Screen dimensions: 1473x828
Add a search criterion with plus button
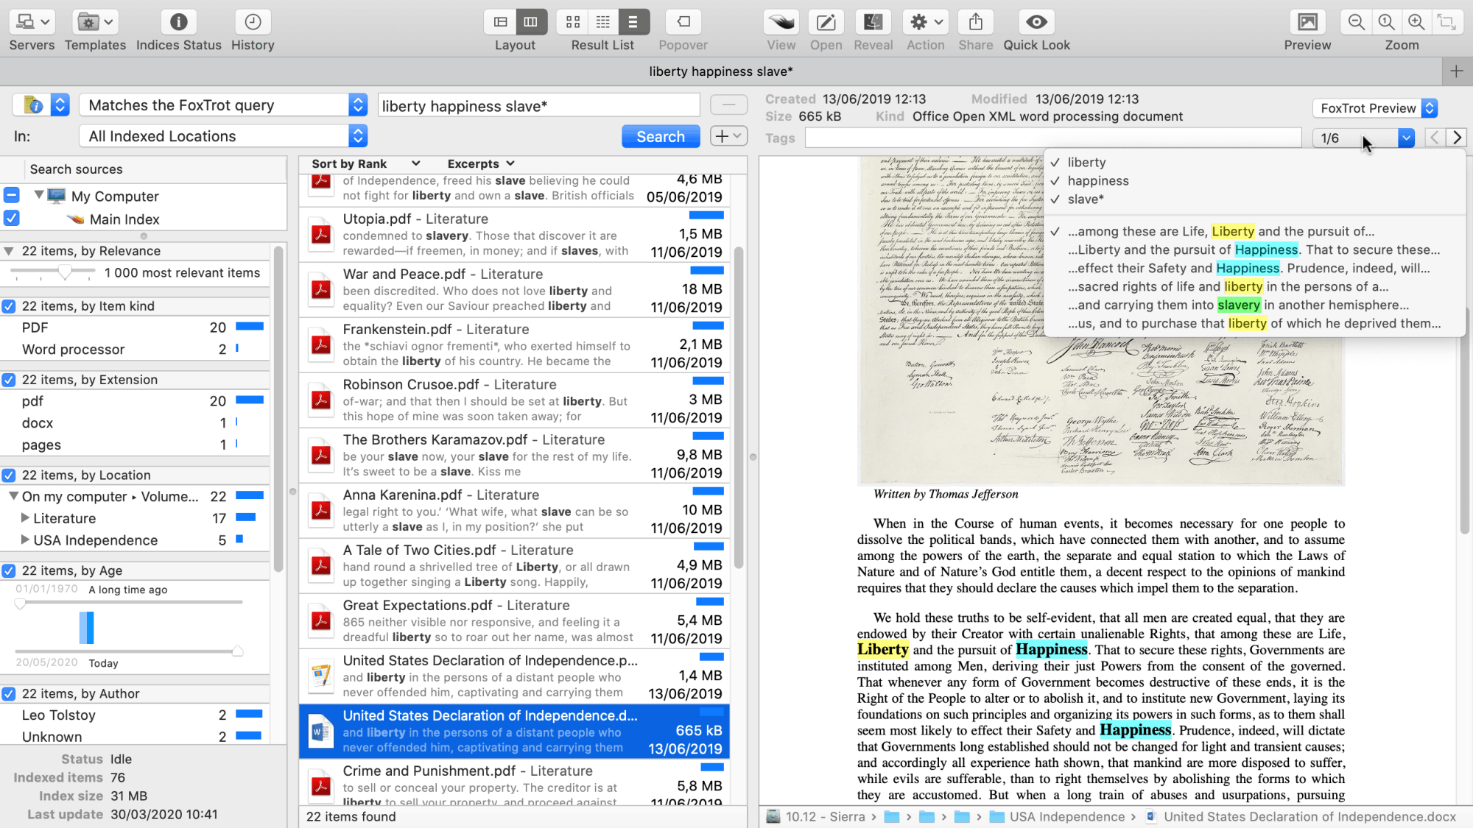[728, 135]
